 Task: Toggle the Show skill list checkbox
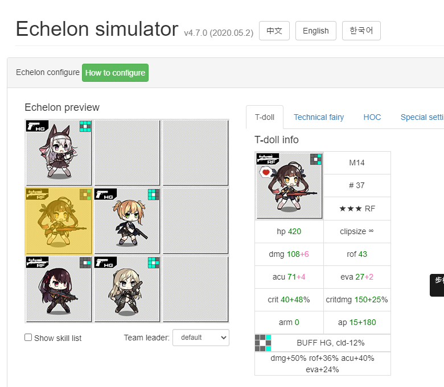click(x=28, y=337)
